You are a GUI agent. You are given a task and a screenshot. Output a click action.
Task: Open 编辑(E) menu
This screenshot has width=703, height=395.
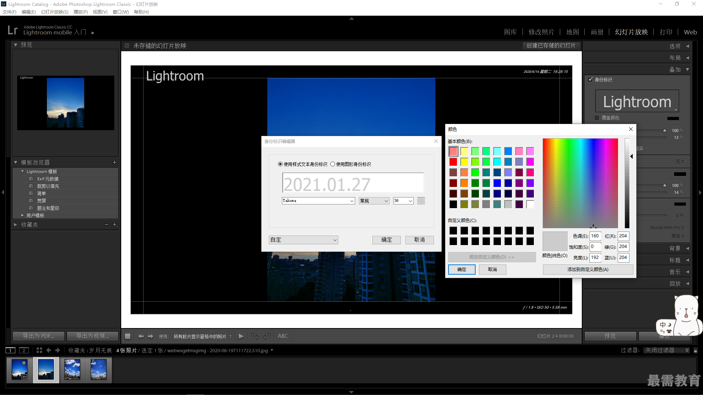[29, 12]
